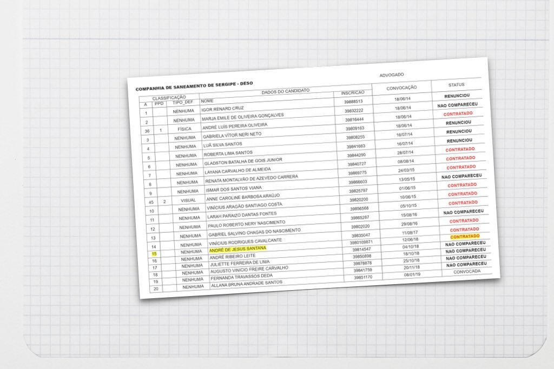Select the name "ISMAR DOS SANTOS VIANA"
Image resolution: width=554 pixels, height=369 pixels.
[x=234, y=189]
